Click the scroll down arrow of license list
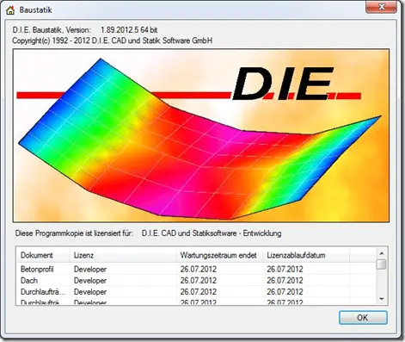405x342 pixels. point(382,299)
